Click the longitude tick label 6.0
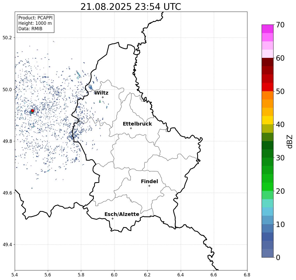The image size is (296, 280). [114, 275]
